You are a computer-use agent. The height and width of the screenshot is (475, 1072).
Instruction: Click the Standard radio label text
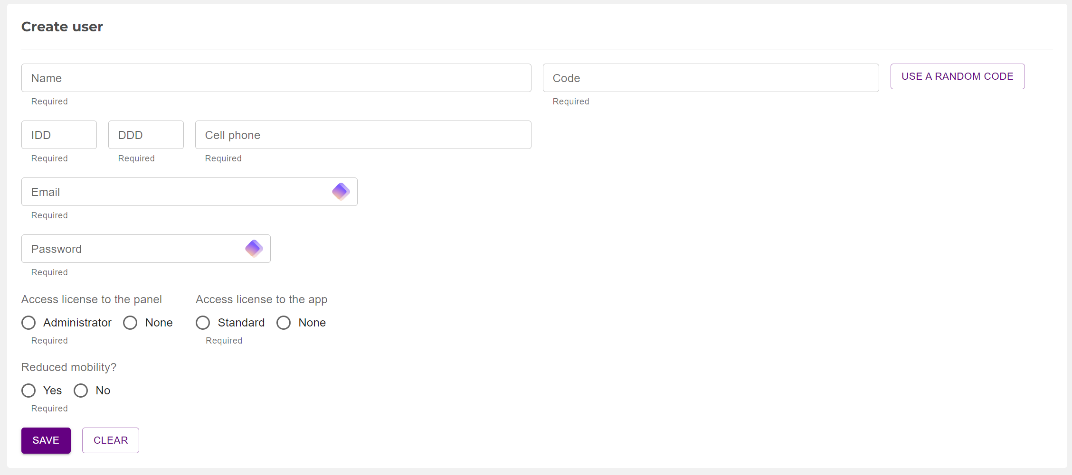(241, 323)
